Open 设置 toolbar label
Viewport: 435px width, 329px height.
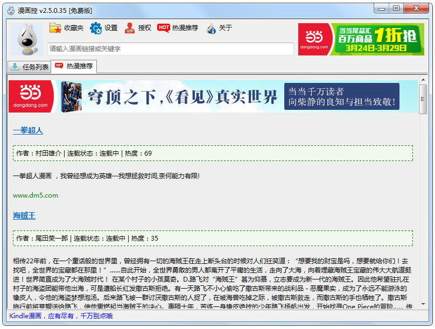[111, 28]
